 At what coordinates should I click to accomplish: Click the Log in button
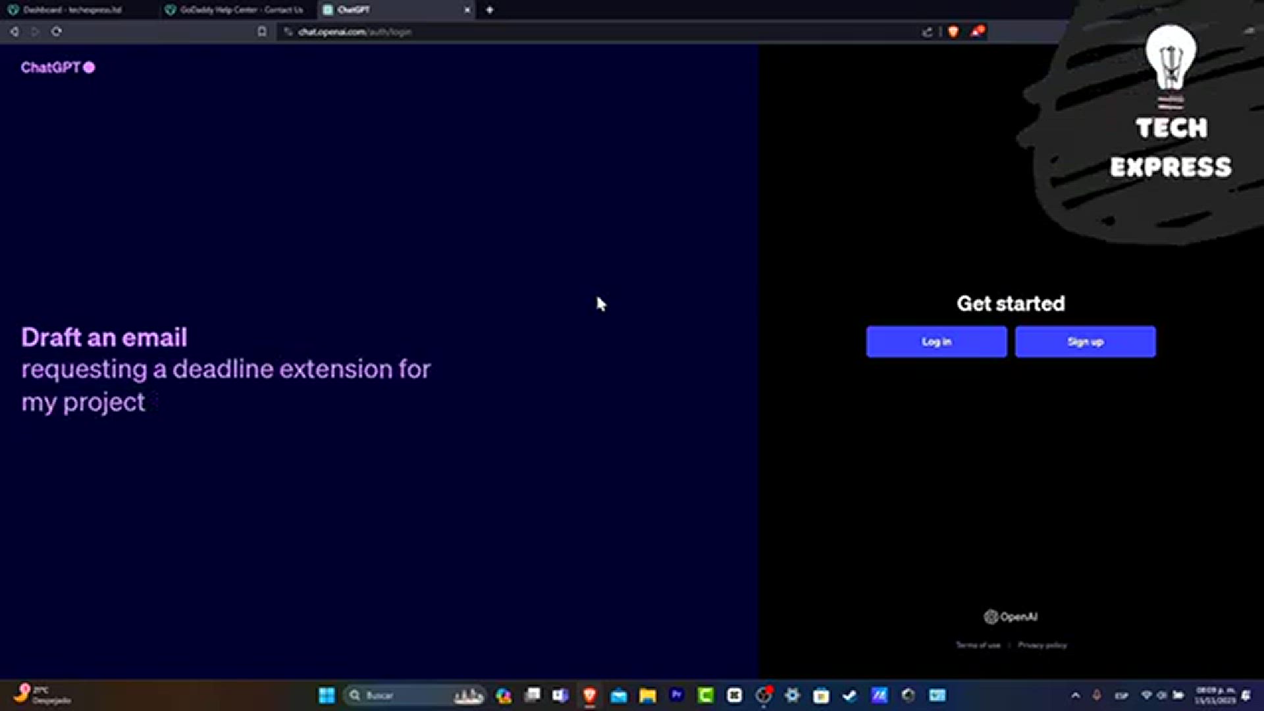(x=936, y=342)
